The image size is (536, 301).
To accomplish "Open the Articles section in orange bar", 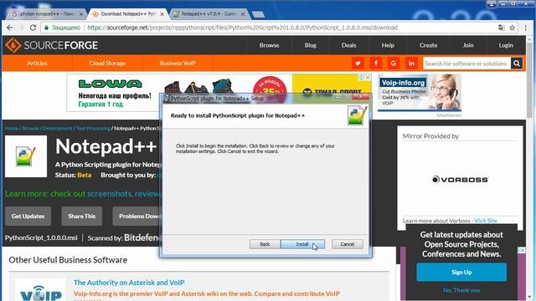I will pyautogui.click(x=37, y=64).
